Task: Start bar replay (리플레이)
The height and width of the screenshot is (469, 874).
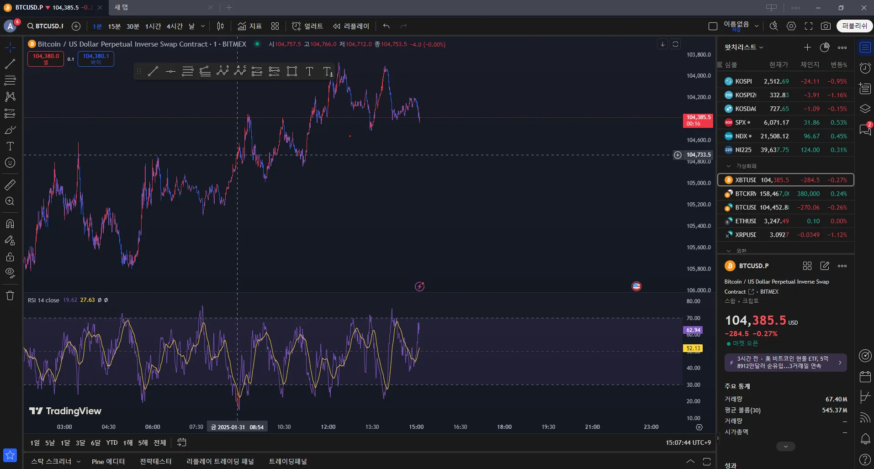Action: 351,26
